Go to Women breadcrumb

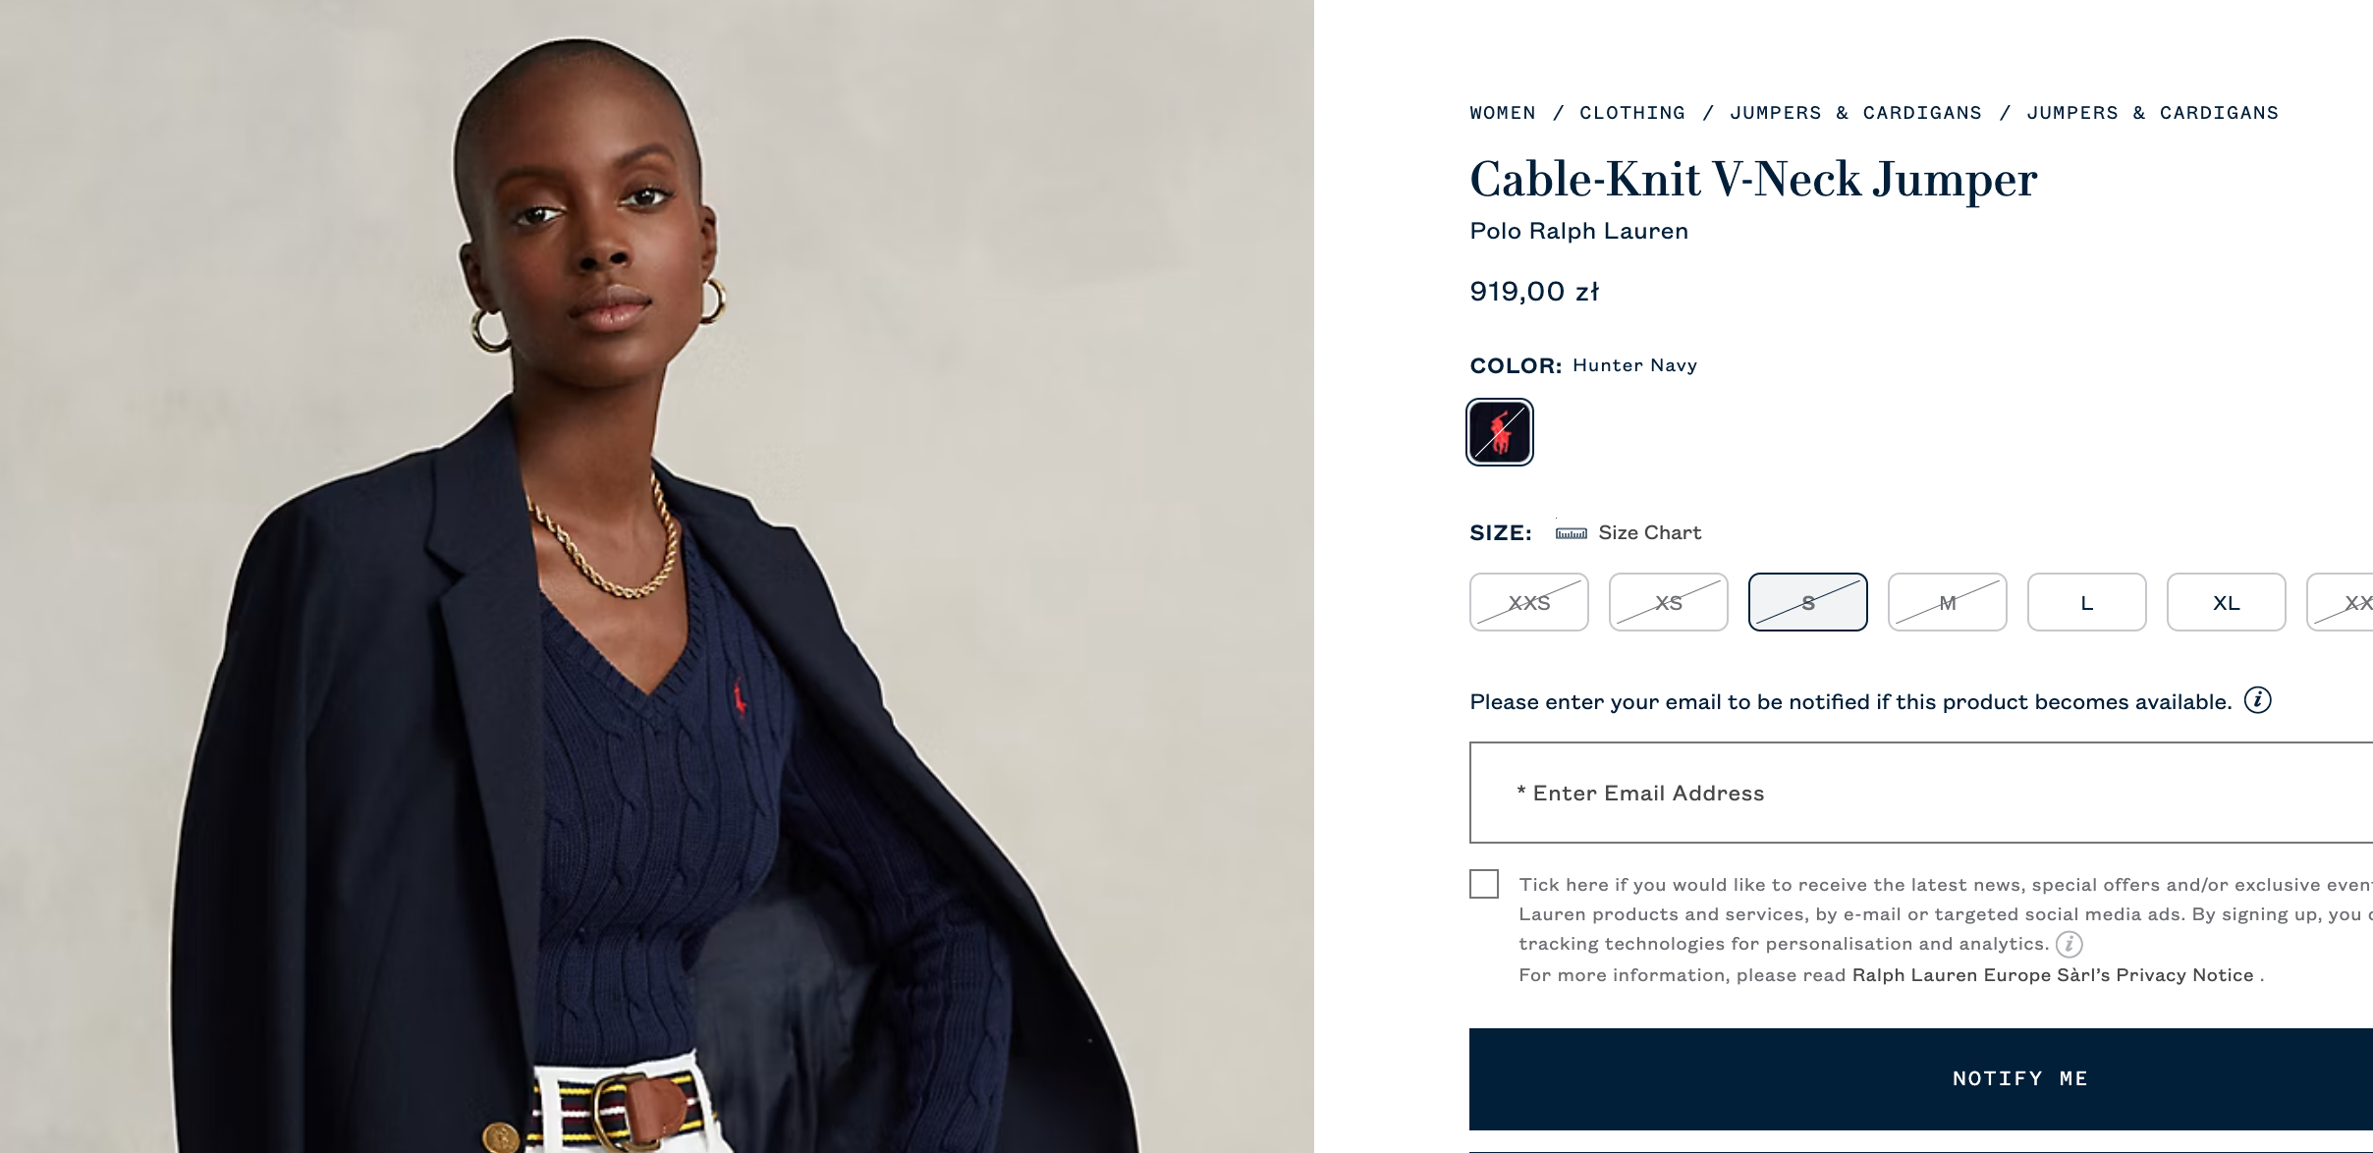tap(1503, 113)
